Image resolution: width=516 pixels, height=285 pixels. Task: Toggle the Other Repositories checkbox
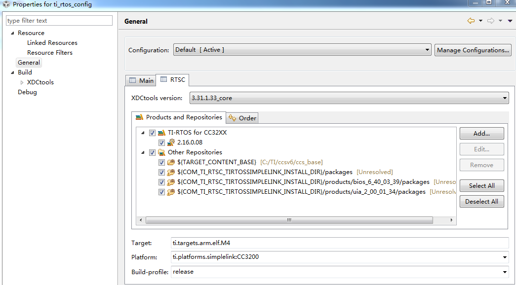click(x=152, y=152)
